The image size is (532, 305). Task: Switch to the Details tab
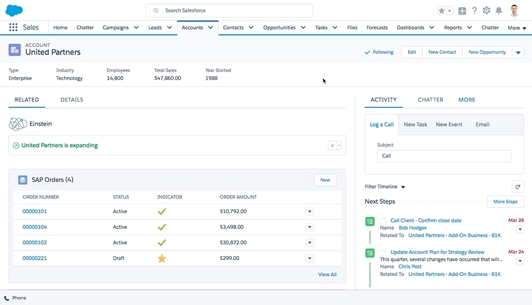pyautogui.click(x=72, y=100)
